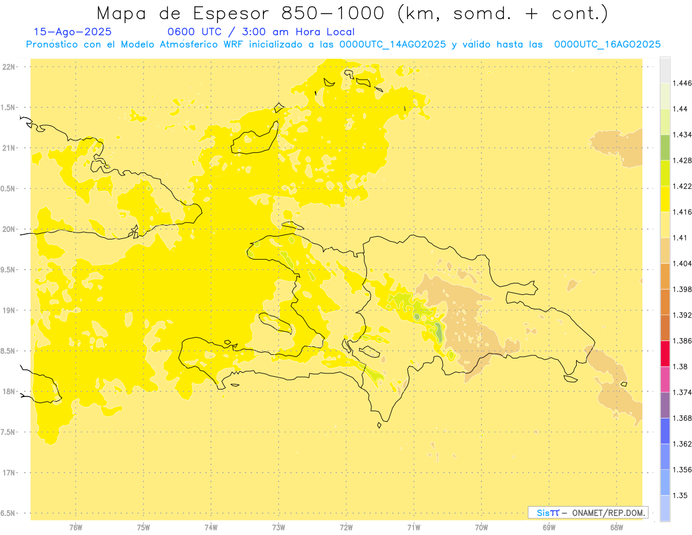Image resolution: width=692 pixels, height=535 pixels.
Task: Pick the red legend swatch above 1.38
Action: pyautogui.click(x=665, y=354)
